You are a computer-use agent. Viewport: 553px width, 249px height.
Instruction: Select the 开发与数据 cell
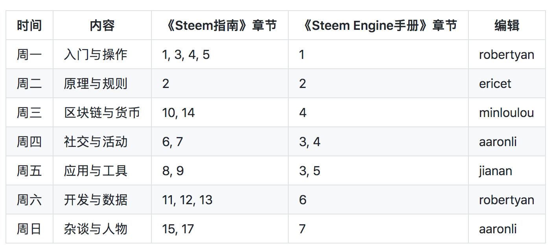pyautogui.click(x=96, y=200)
